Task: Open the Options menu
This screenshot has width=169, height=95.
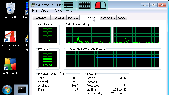Action: (x=46, y=11)
